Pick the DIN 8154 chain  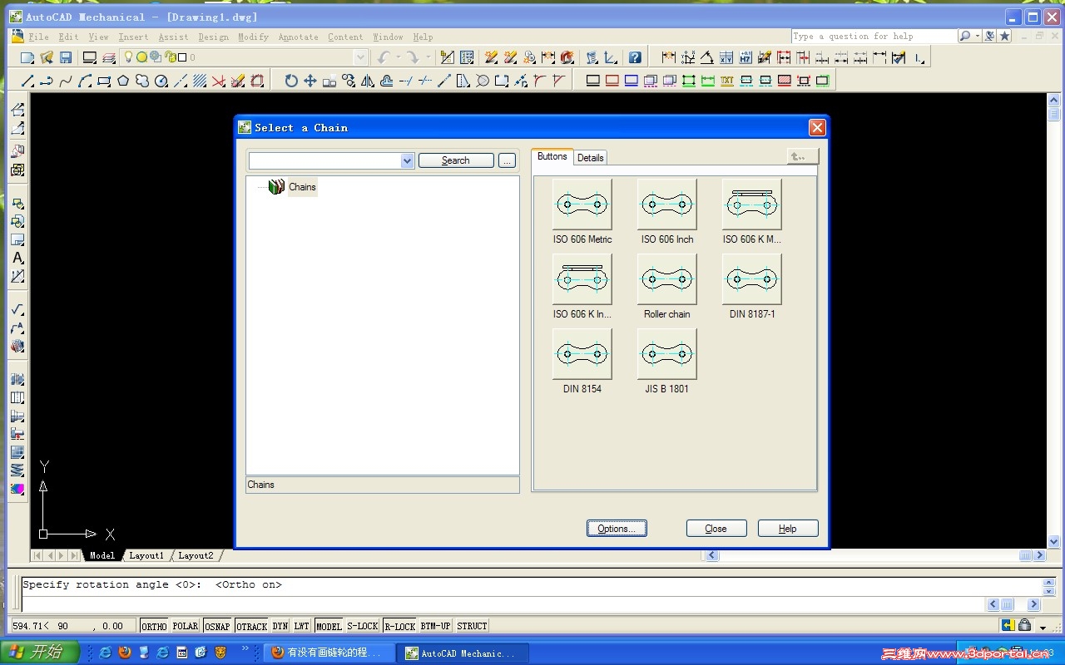582,354
